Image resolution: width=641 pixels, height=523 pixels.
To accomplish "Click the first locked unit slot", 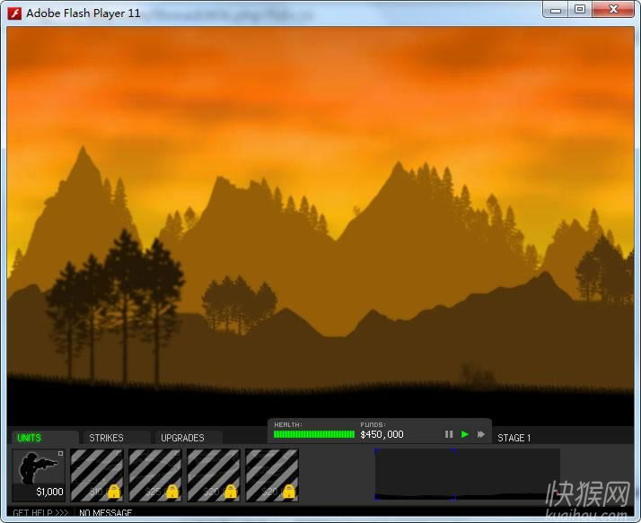I will click(97, 475).
